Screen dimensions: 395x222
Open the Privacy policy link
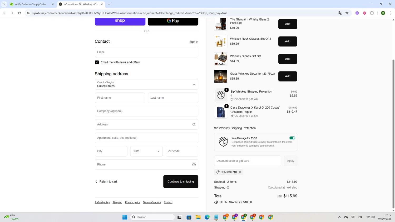132,203
